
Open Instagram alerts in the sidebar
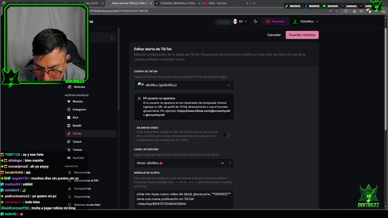(x=90, y=109)
